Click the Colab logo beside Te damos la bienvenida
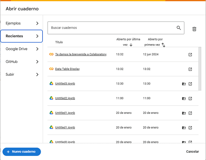This screenshot has height=160, width=206. click(51, 54)
